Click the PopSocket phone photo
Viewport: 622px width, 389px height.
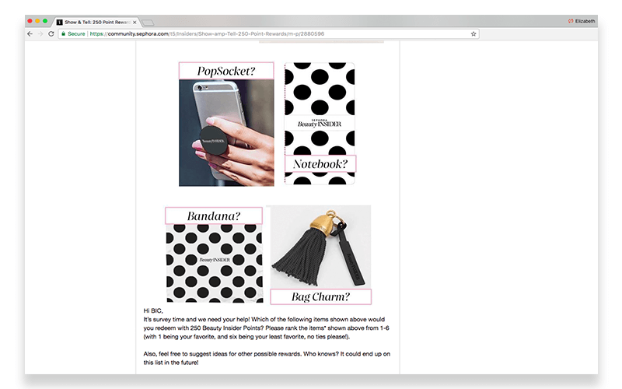(x=226, y=132)
